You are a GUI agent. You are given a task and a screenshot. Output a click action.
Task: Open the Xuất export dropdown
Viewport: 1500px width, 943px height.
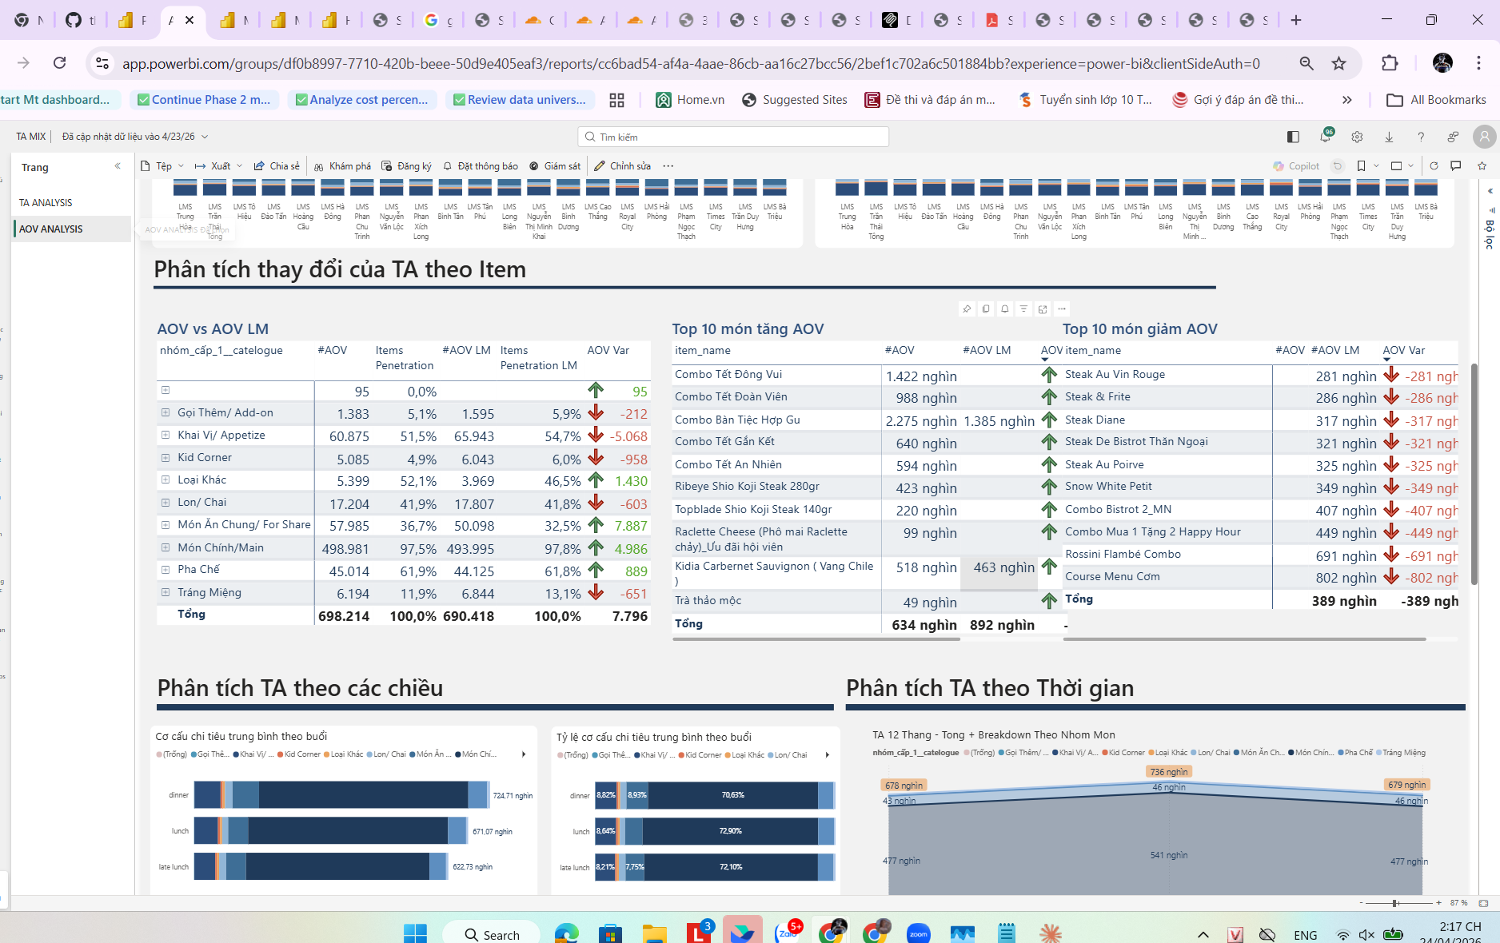click(x=218, y=166)
